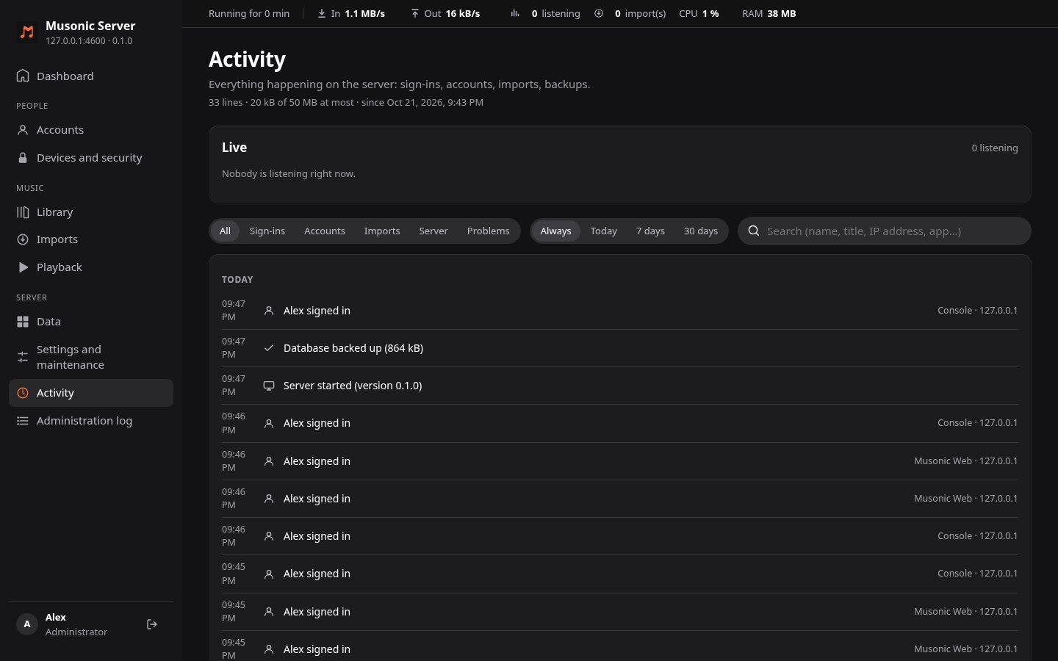
Task: Click the Musonic Server logo icon
Action: tap(27, 32)
